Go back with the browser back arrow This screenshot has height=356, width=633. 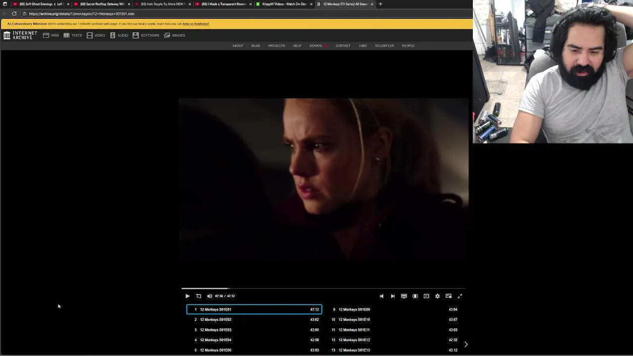pos(5,14)
